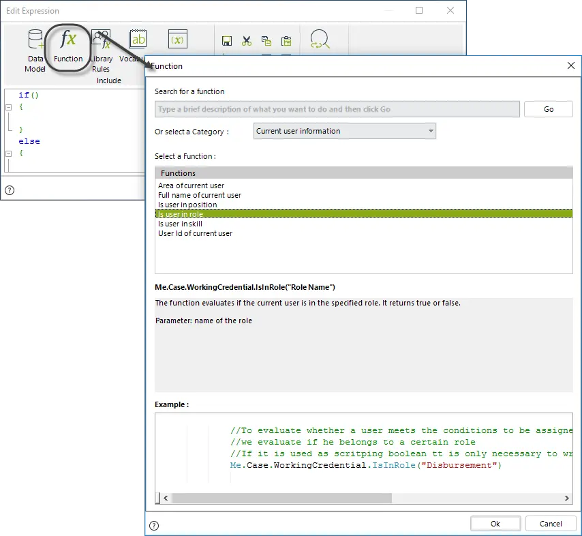The image size is (582, 536).
Task: Click the example horizontal scrollbar thumb
Action: coord(282,498)
